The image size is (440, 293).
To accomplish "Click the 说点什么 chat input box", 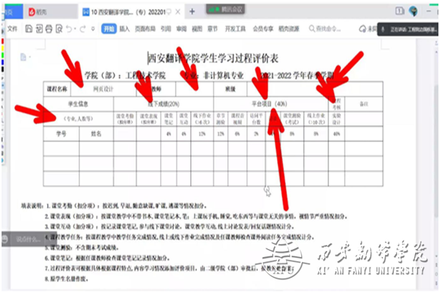I will click(x=29, y=239).
